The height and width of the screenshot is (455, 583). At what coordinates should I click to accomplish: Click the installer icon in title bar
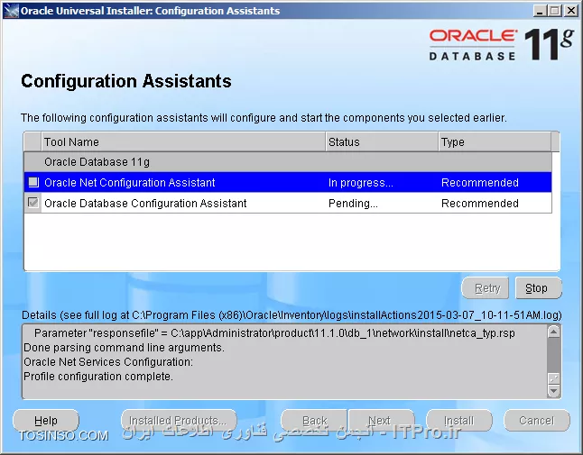[11, 11]
